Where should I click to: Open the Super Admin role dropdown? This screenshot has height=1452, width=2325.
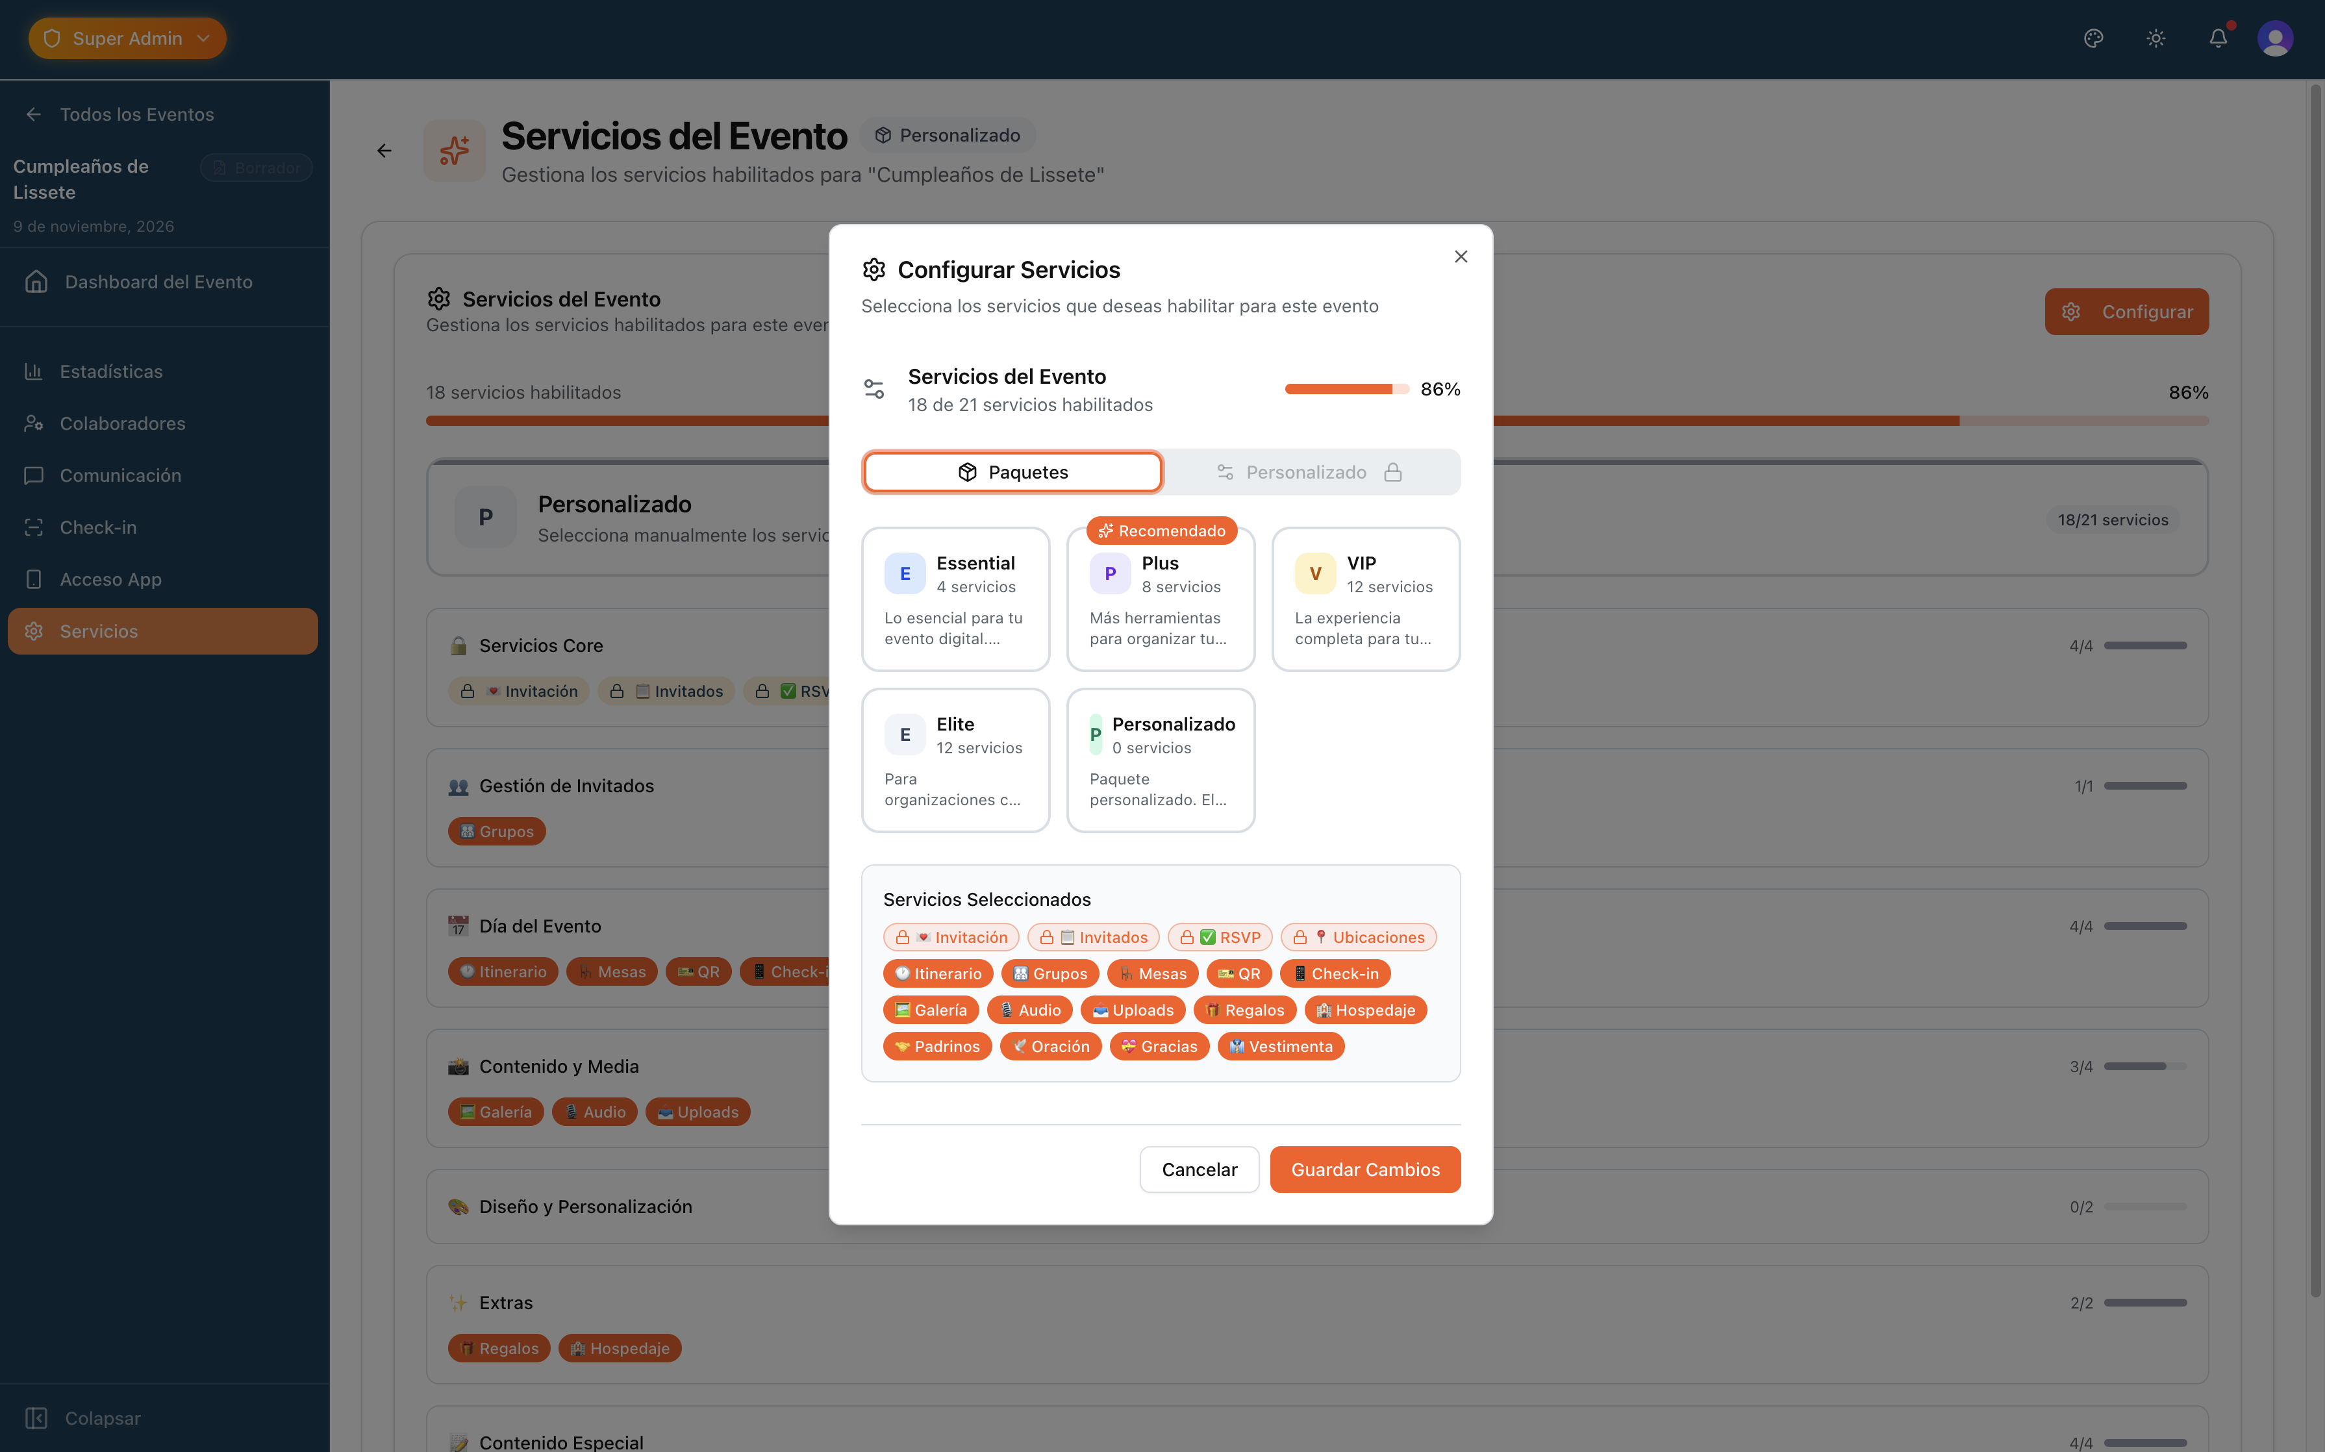(128, 38)
